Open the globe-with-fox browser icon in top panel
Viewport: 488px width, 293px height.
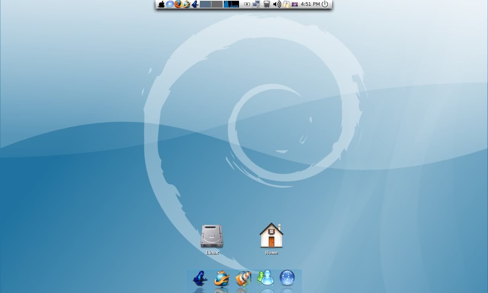coord(187,4)
